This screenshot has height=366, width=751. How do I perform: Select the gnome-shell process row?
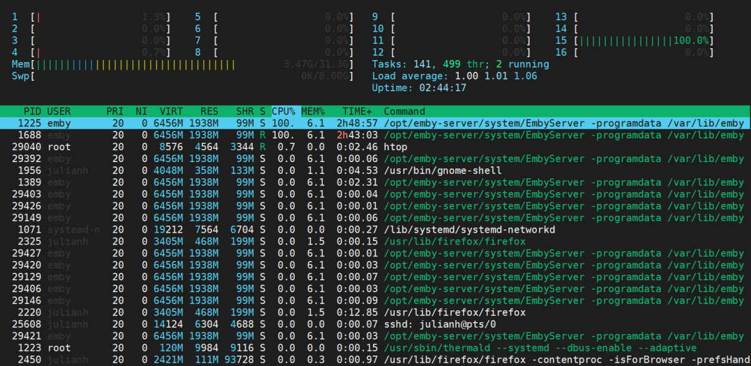pos(375,171)
